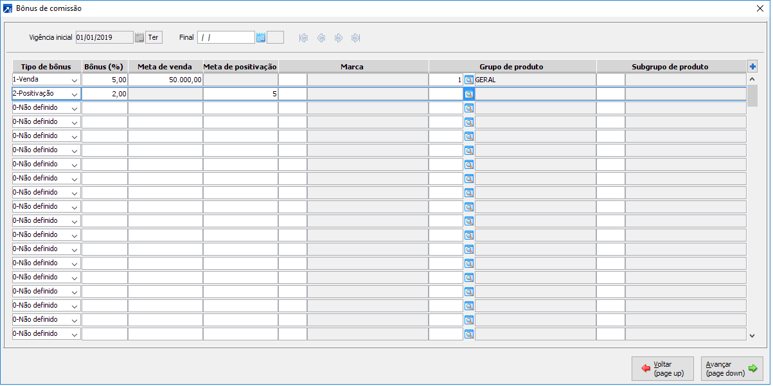Go to previous record navigation arrow
773x386 pixels.
321,38
